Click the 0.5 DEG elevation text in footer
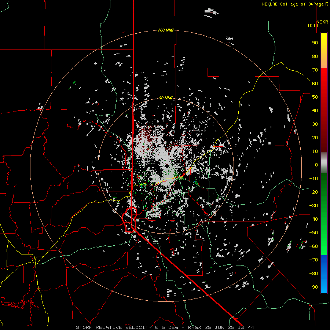The width and height of the screenshot is (330, 330). pos(166,327)
